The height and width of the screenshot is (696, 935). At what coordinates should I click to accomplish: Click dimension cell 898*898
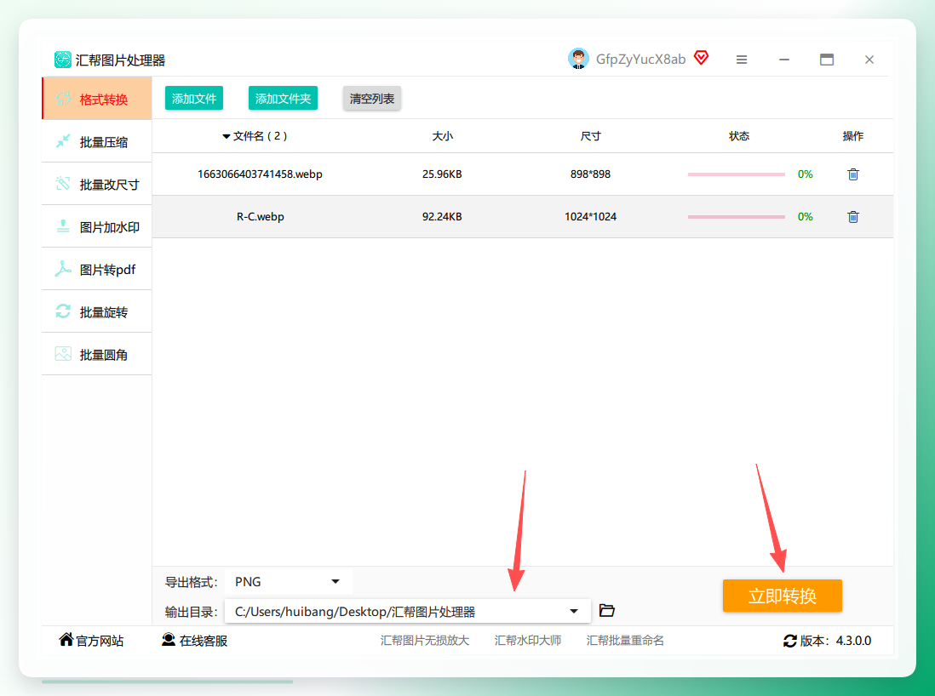tap(590, 174)
